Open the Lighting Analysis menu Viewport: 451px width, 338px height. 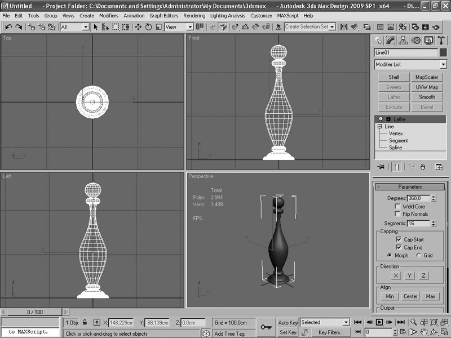[x=228, y=16]
